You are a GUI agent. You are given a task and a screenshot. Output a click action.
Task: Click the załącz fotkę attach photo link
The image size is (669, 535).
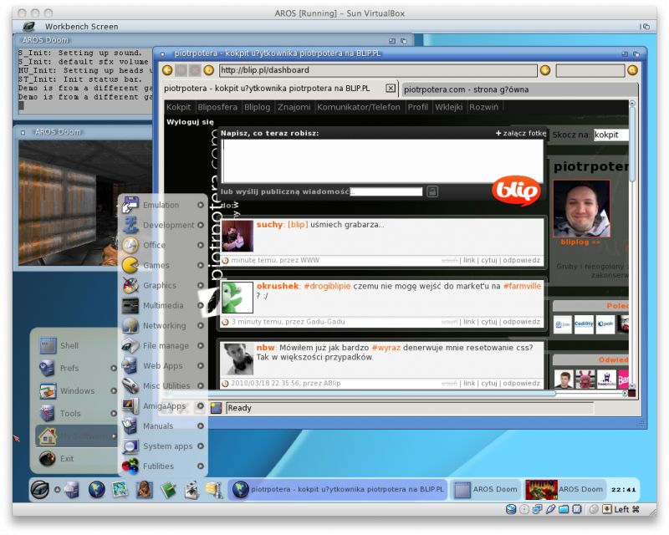click(x=521, y=133)
